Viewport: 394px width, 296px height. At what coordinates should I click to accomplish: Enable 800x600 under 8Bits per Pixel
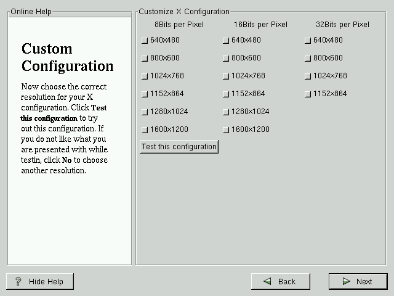(x=145, y=59)
